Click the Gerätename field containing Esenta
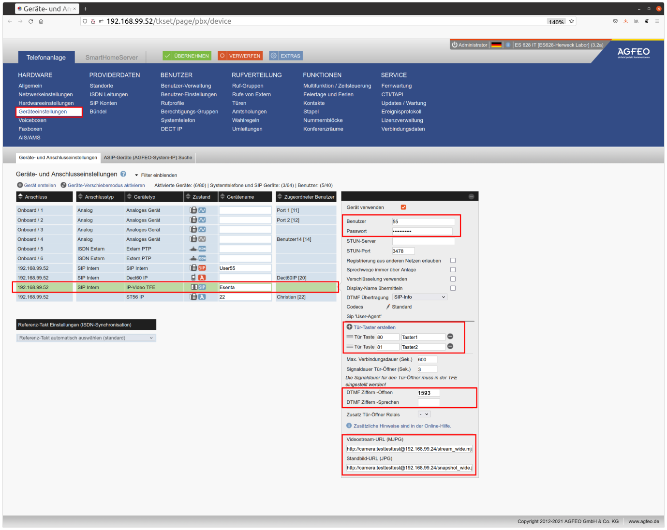Image resolution: width=667 pixels, height=530 pixels. (245, 287)
